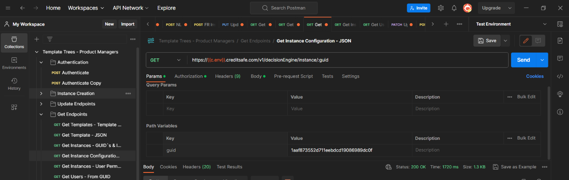Click the Save button
The height and width of the screenshot is (180, 569).
click(487, 41)
